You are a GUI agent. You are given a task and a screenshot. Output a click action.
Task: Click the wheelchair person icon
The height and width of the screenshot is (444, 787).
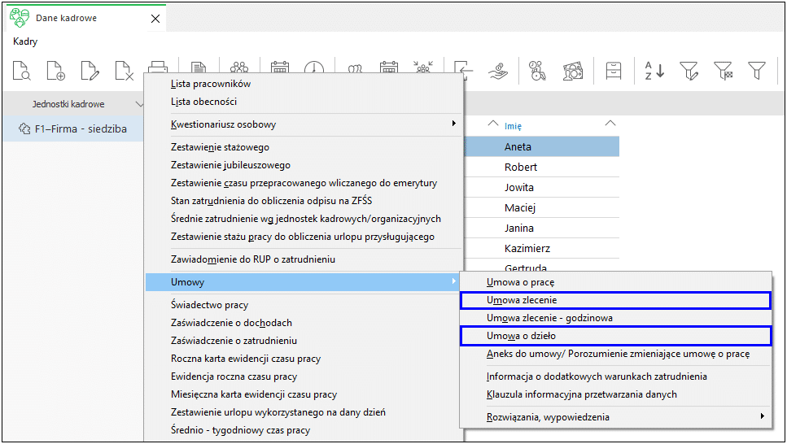[537, 71]
